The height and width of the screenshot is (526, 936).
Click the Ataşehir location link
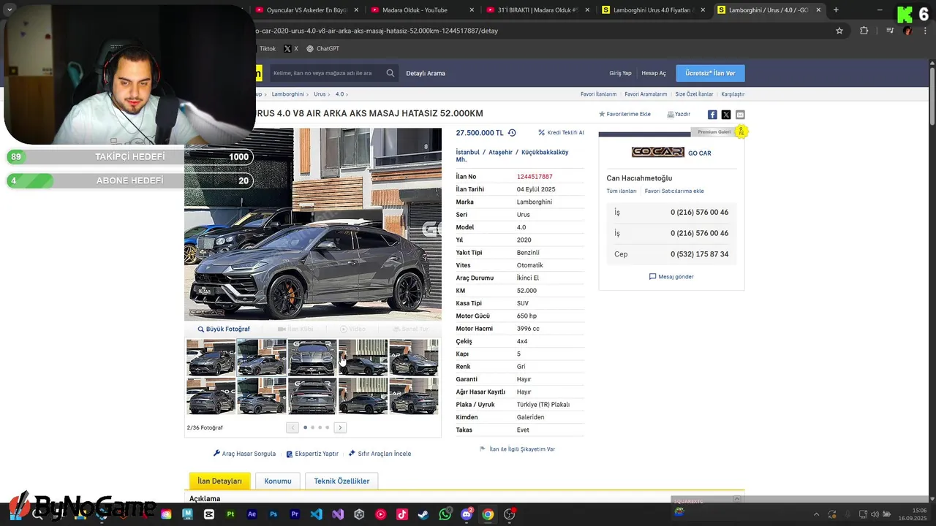500,153
